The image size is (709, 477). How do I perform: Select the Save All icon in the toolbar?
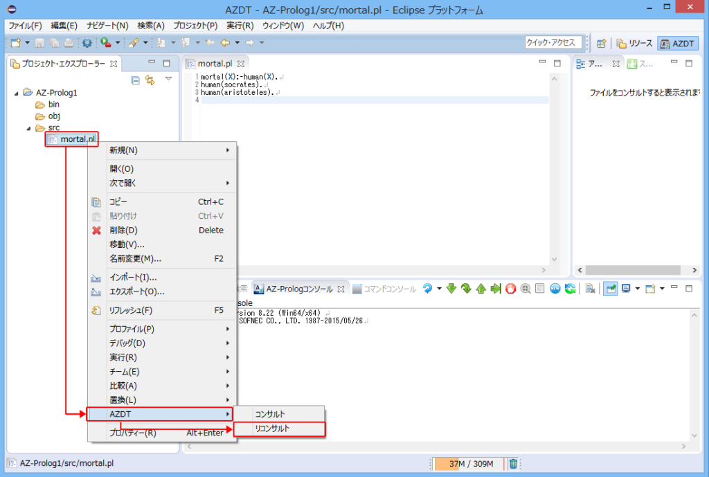point(55,43)
